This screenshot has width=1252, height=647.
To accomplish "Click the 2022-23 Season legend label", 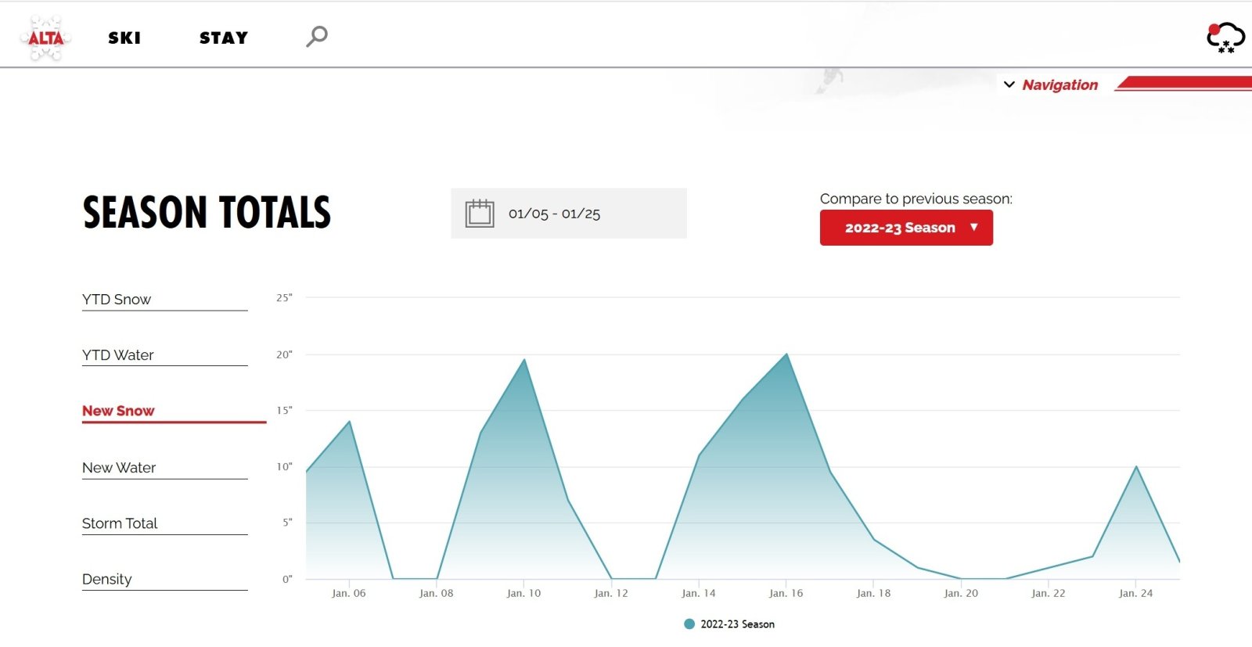I will point(737,624).
